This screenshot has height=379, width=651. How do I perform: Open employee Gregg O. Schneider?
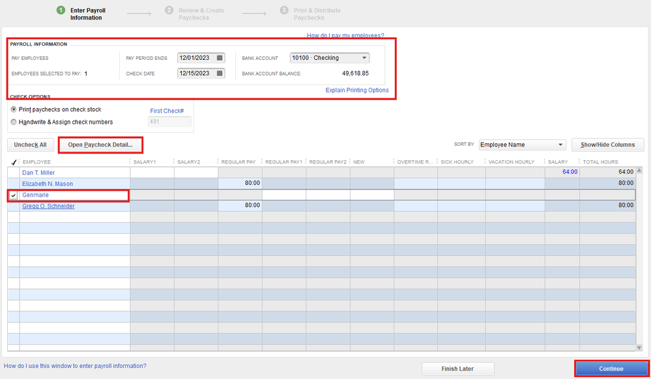pyautogui.click(x=49, y=206)
